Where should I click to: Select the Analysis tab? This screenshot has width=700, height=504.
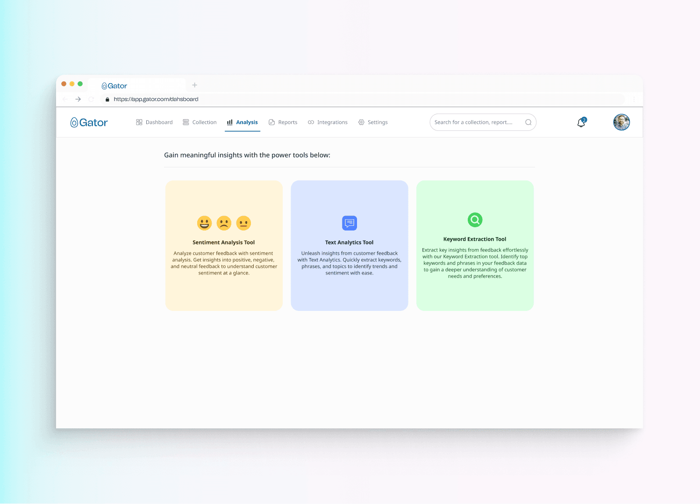tap(243, 122)
